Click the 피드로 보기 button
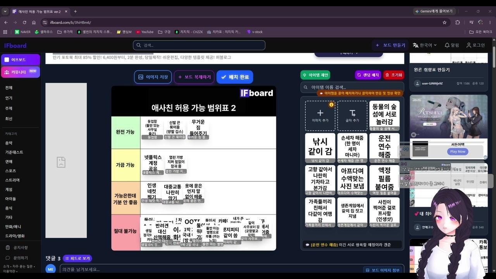The image size is (496, 279). (77, 258)
